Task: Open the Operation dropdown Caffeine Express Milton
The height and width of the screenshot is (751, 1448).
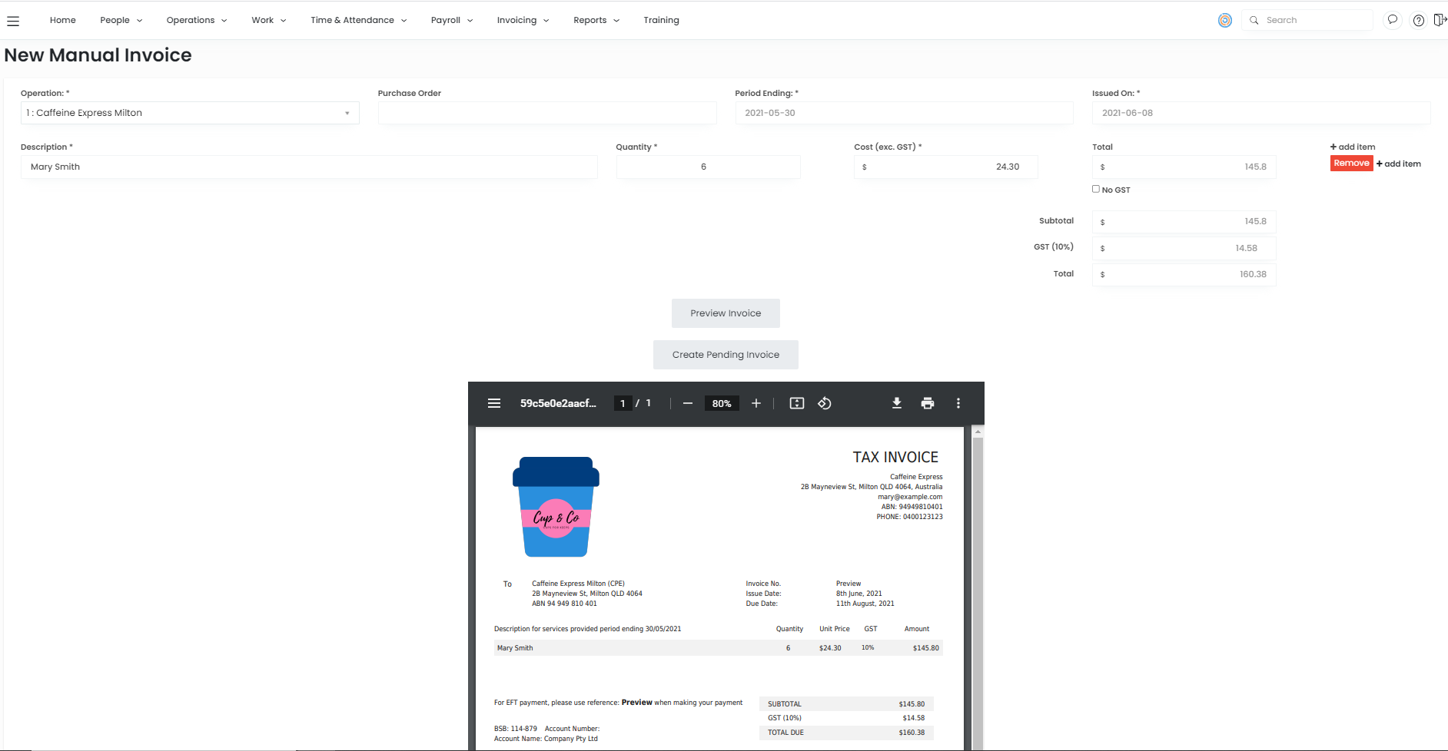Action: pyautogui.click(x=189, y=113)
